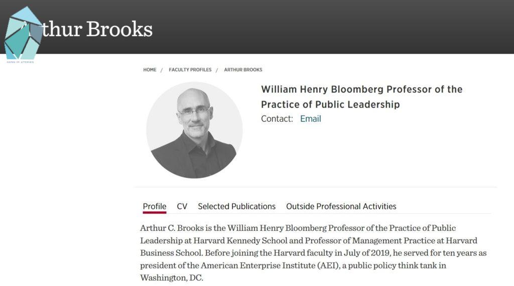514x286 pixels.
Task: Click the William Henry Bloomberg Professor heading
Action: coord(361,97)
